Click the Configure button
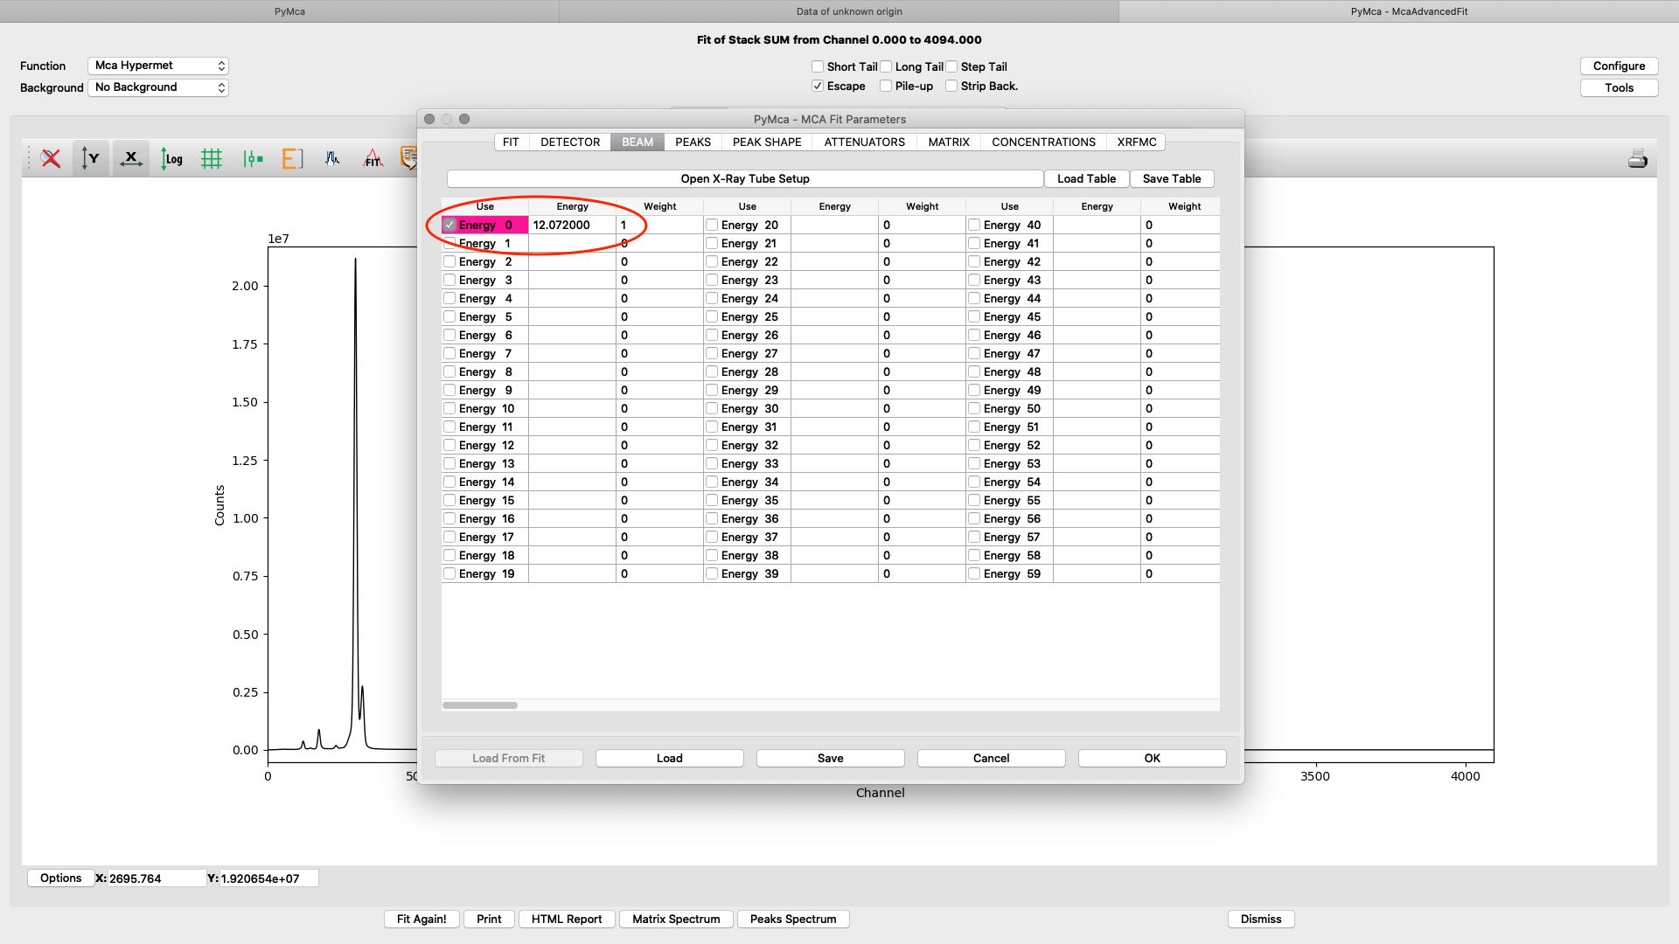This screenshot has width=1679, height=944. pos(1620,66)
